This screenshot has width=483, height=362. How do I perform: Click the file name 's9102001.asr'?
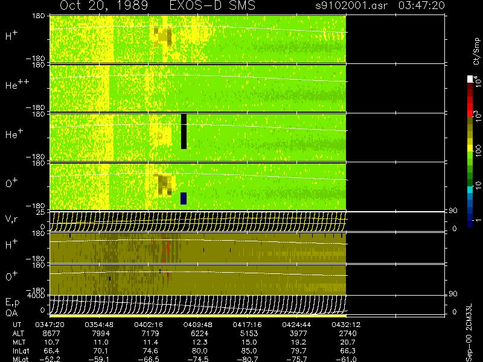click(351, 5)
